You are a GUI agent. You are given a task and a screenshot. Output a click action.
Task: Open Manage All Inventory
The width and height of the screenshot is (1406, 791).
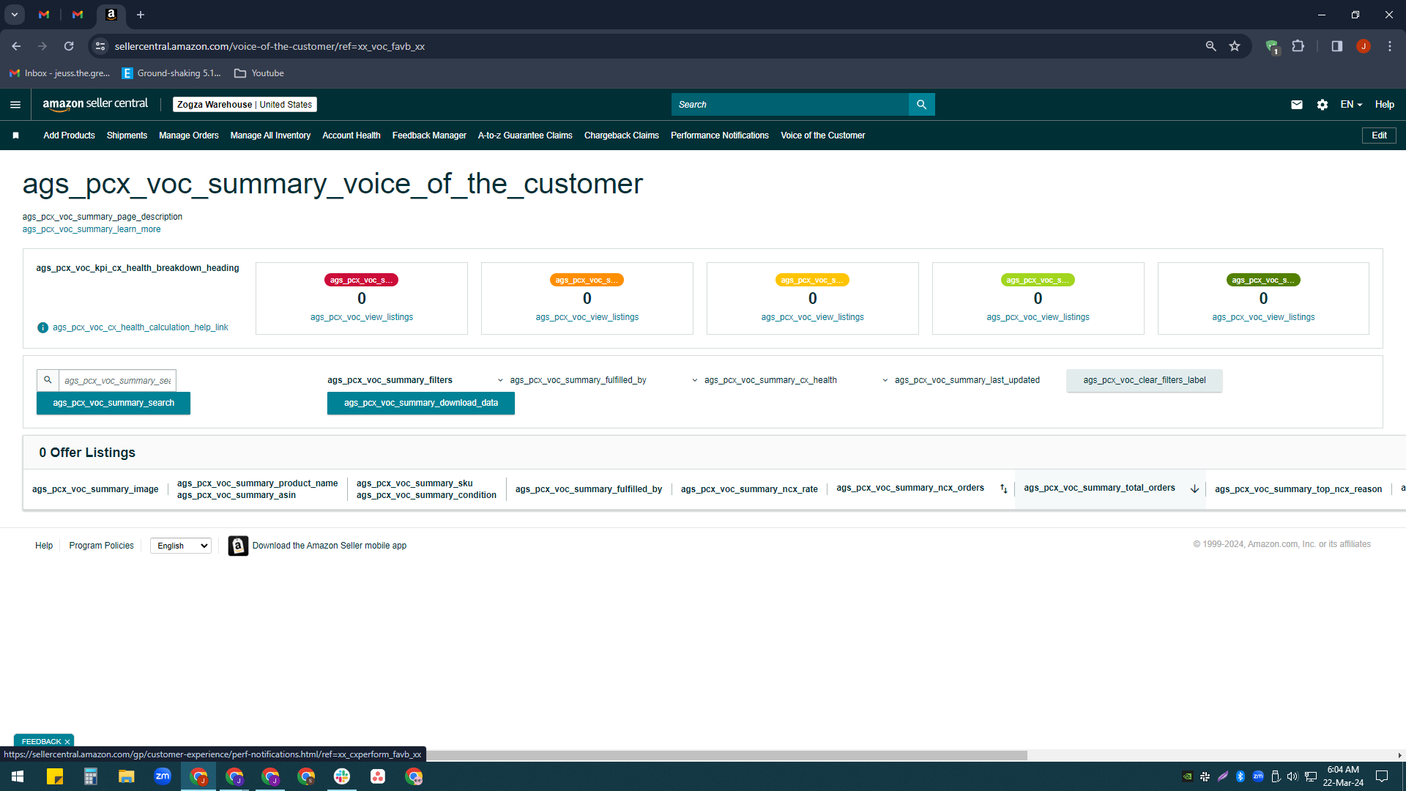(270, 135)
